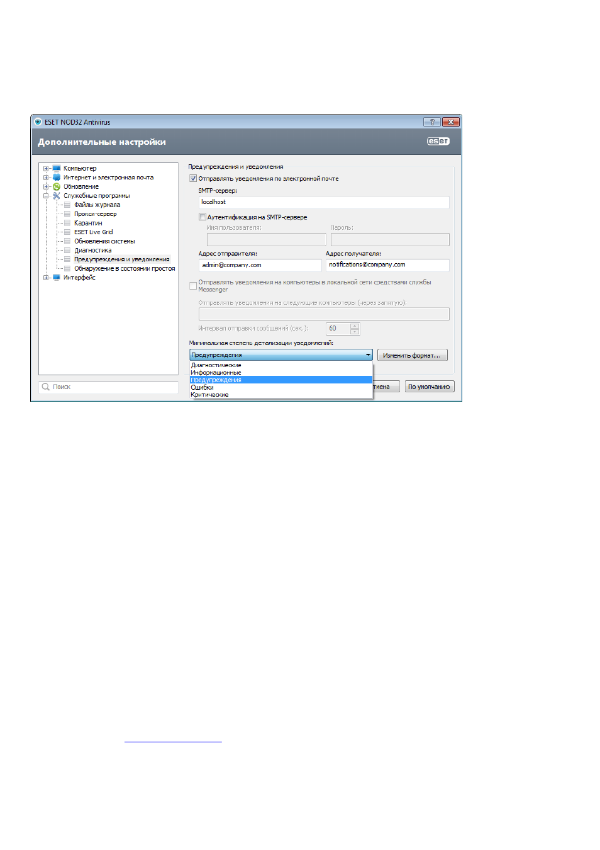Screen dimensions: 600x850
Task: Open help with the question mark button
Action: pos(431,122)
